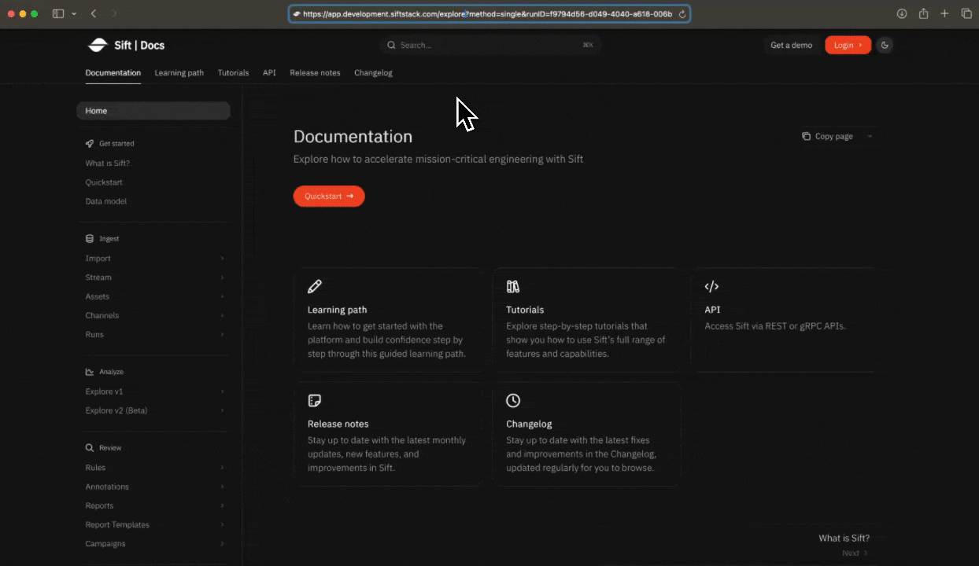Reload the page in Safari
This screenshot has width=979, height=566.
[x=682, y=14]
